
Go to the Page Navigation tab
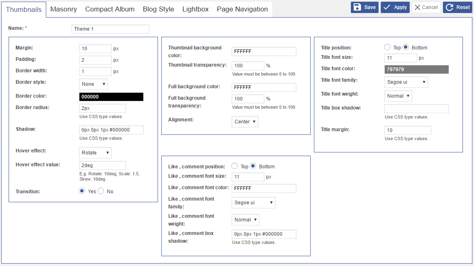[x=242, y=9]
